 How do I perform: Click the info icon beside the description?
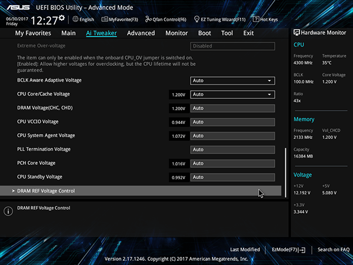click(8, 211)
